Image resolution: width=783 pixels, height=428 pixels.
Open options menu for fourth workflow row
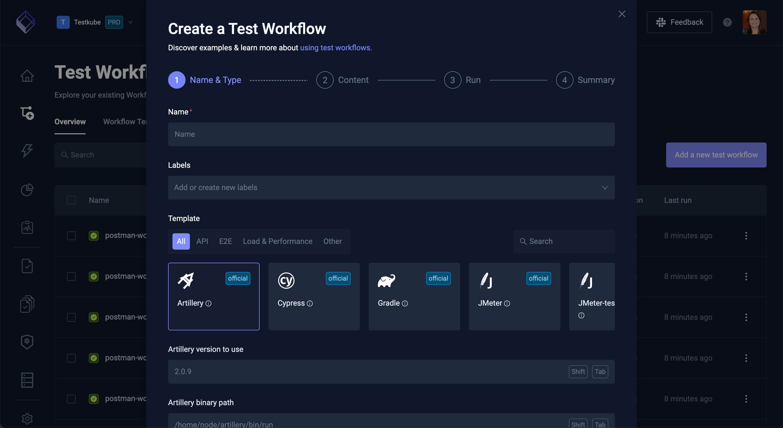pos(746,358)
